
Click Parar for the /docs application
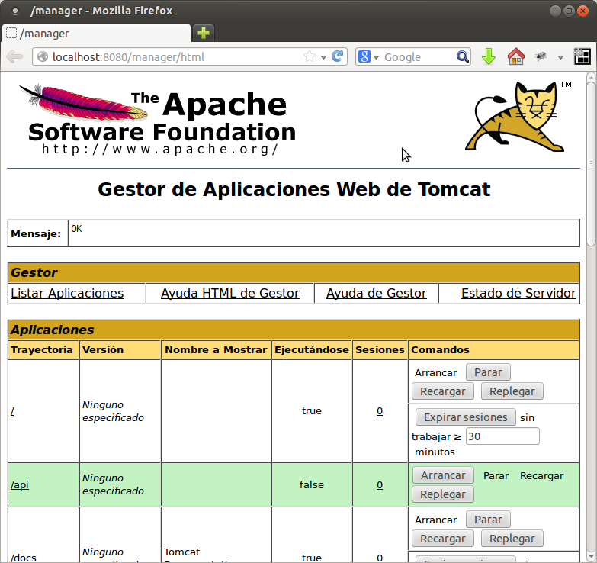coord(488,520)
